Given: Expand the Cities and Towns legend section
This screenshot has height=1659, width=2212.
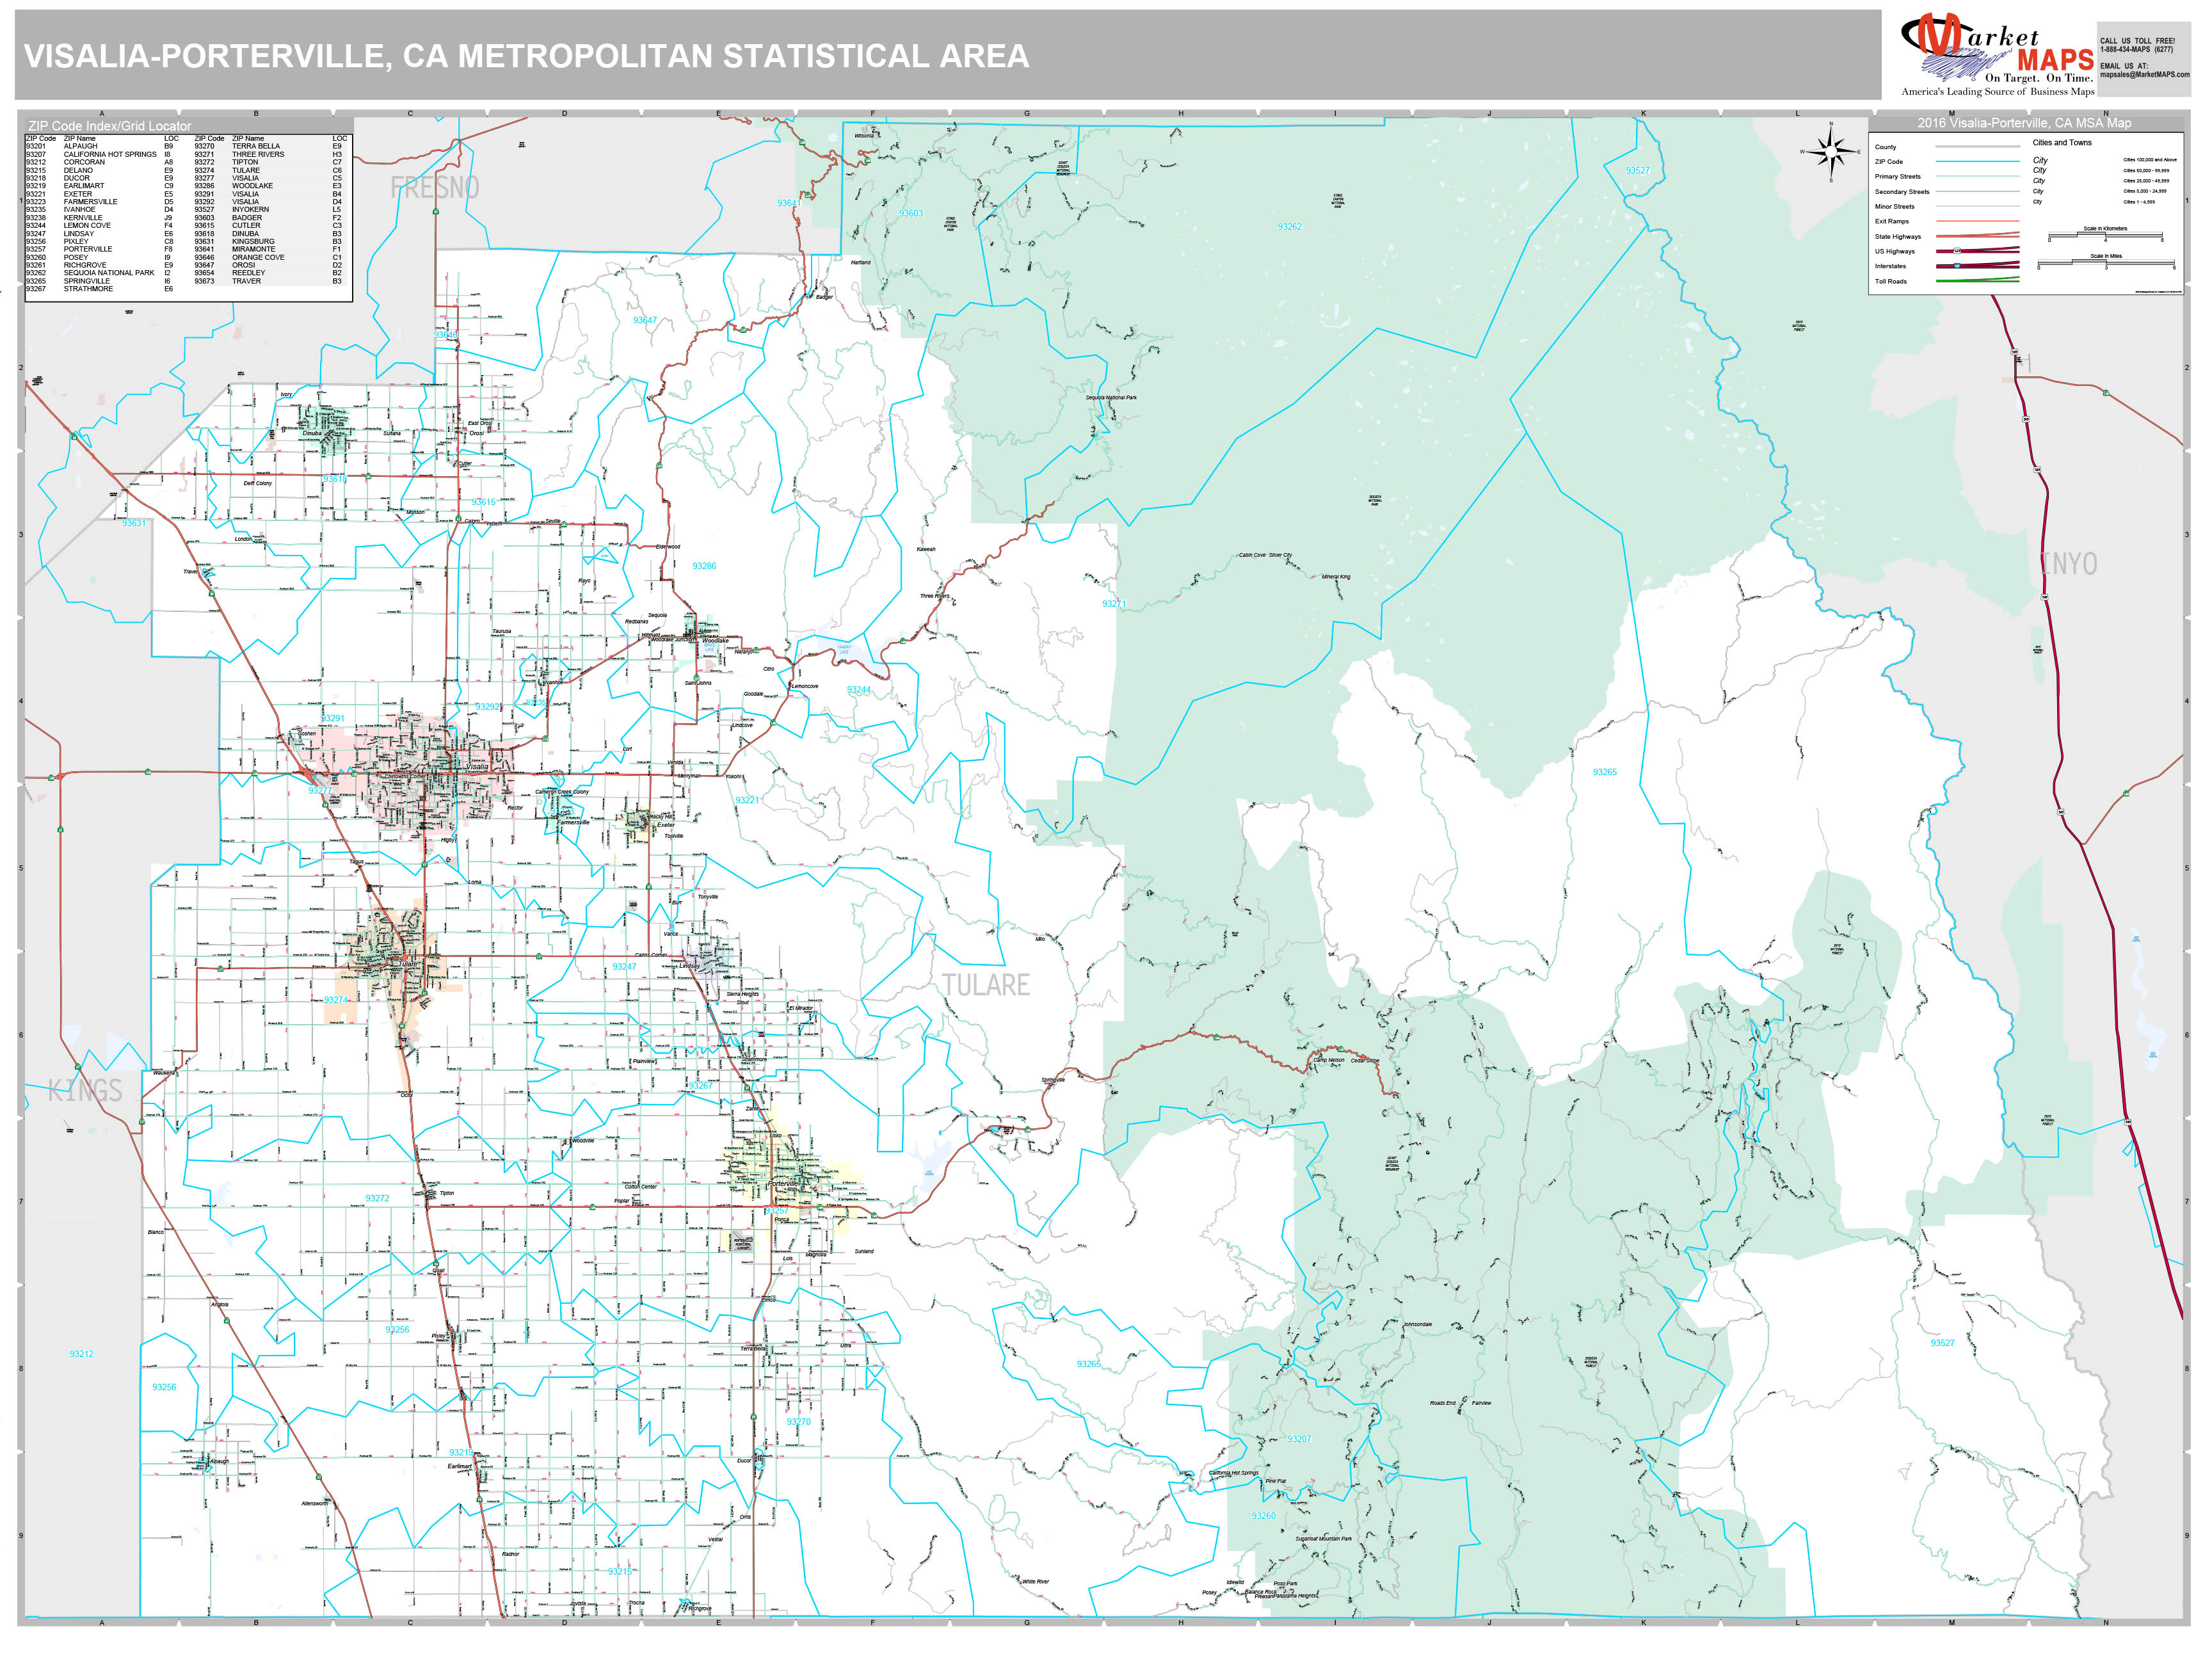Looking at the screenshot, I should (x=2062, y=143).
